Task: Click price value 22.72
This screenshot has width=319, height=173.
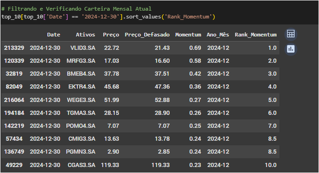Action: 112,48
